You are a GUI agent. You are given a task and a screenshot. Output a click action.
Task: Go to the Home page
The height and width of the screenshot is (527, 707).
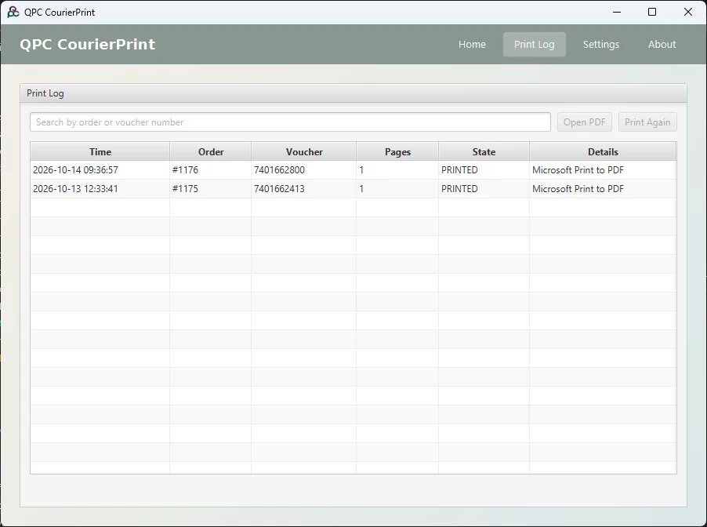[472, 44]
